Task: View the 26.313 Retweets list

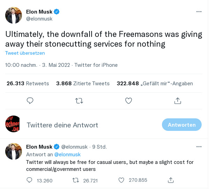Action: point(28,84)
